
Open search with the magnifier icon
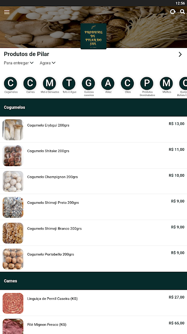(x=182, y=12)
